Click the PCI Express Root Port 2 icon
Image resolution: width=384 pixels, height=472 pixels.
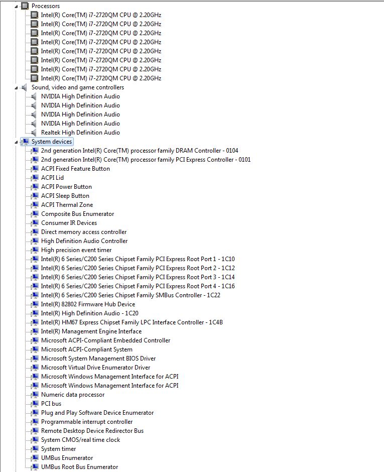35,268
